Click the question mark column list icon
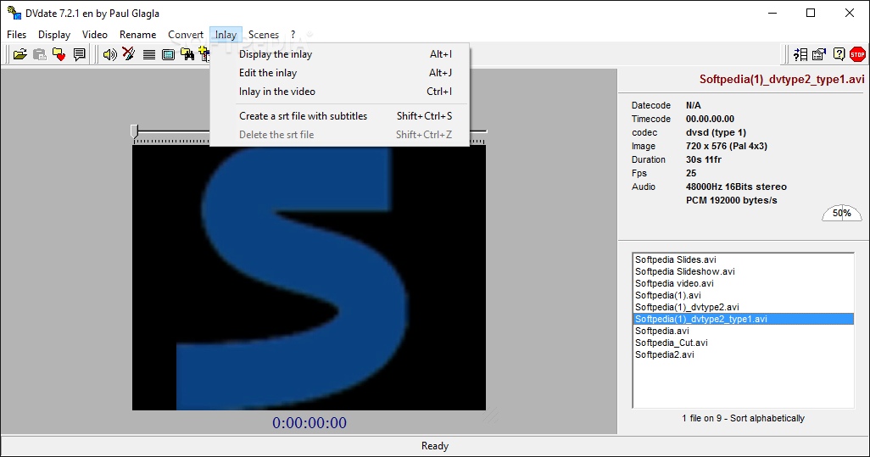Screen dimensions: 870x457 point(800,54)
